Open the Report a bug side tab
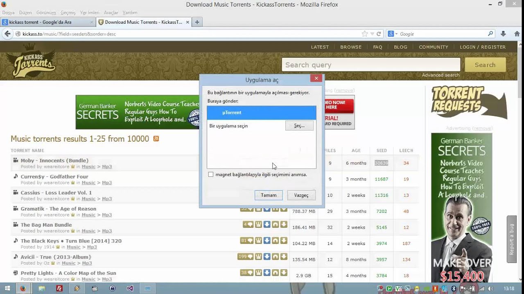The image size is (524, 294). pyautogui.click(x=511, y=239)
